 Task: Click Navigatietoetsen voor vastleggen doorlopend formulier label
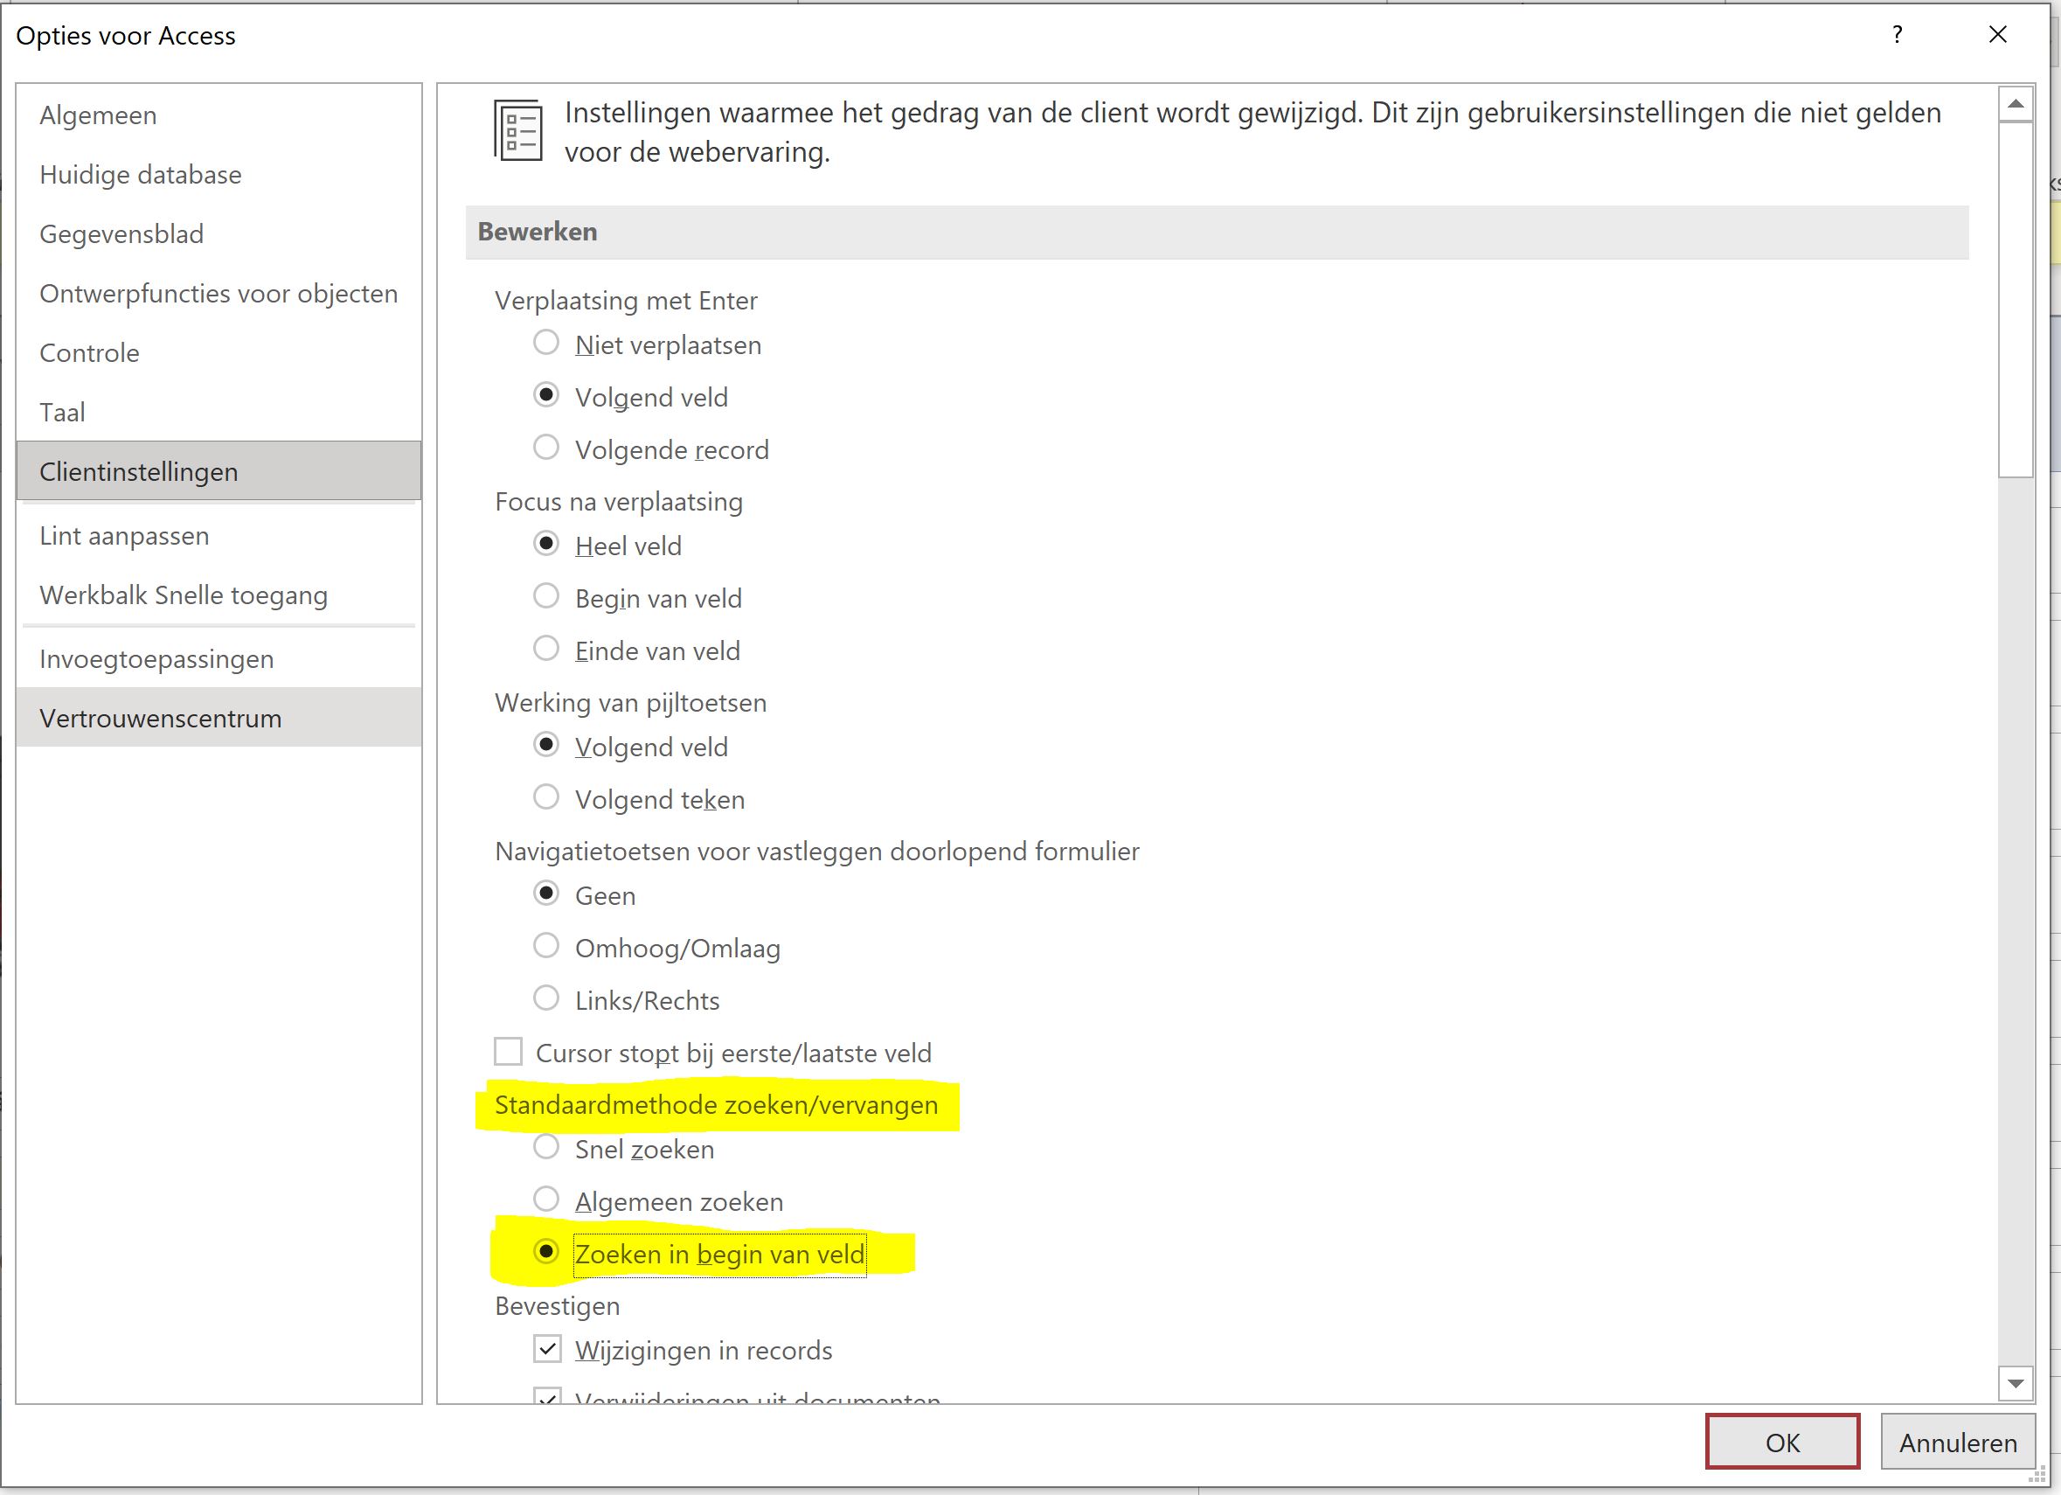point(817,852)
